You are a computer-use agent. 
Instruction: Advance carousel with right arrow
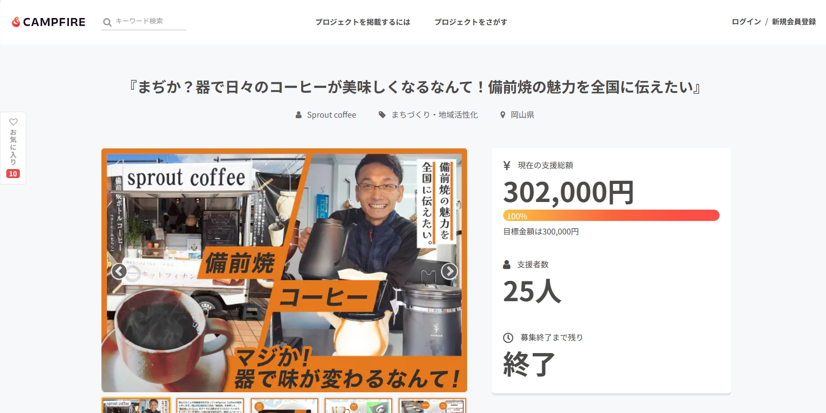pos(449,271)
